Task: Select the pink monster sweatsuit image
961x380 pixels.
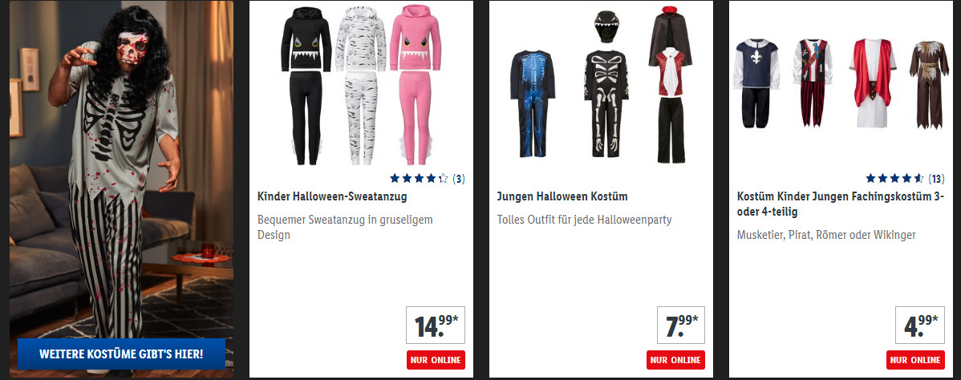Action: pos(416,86)
